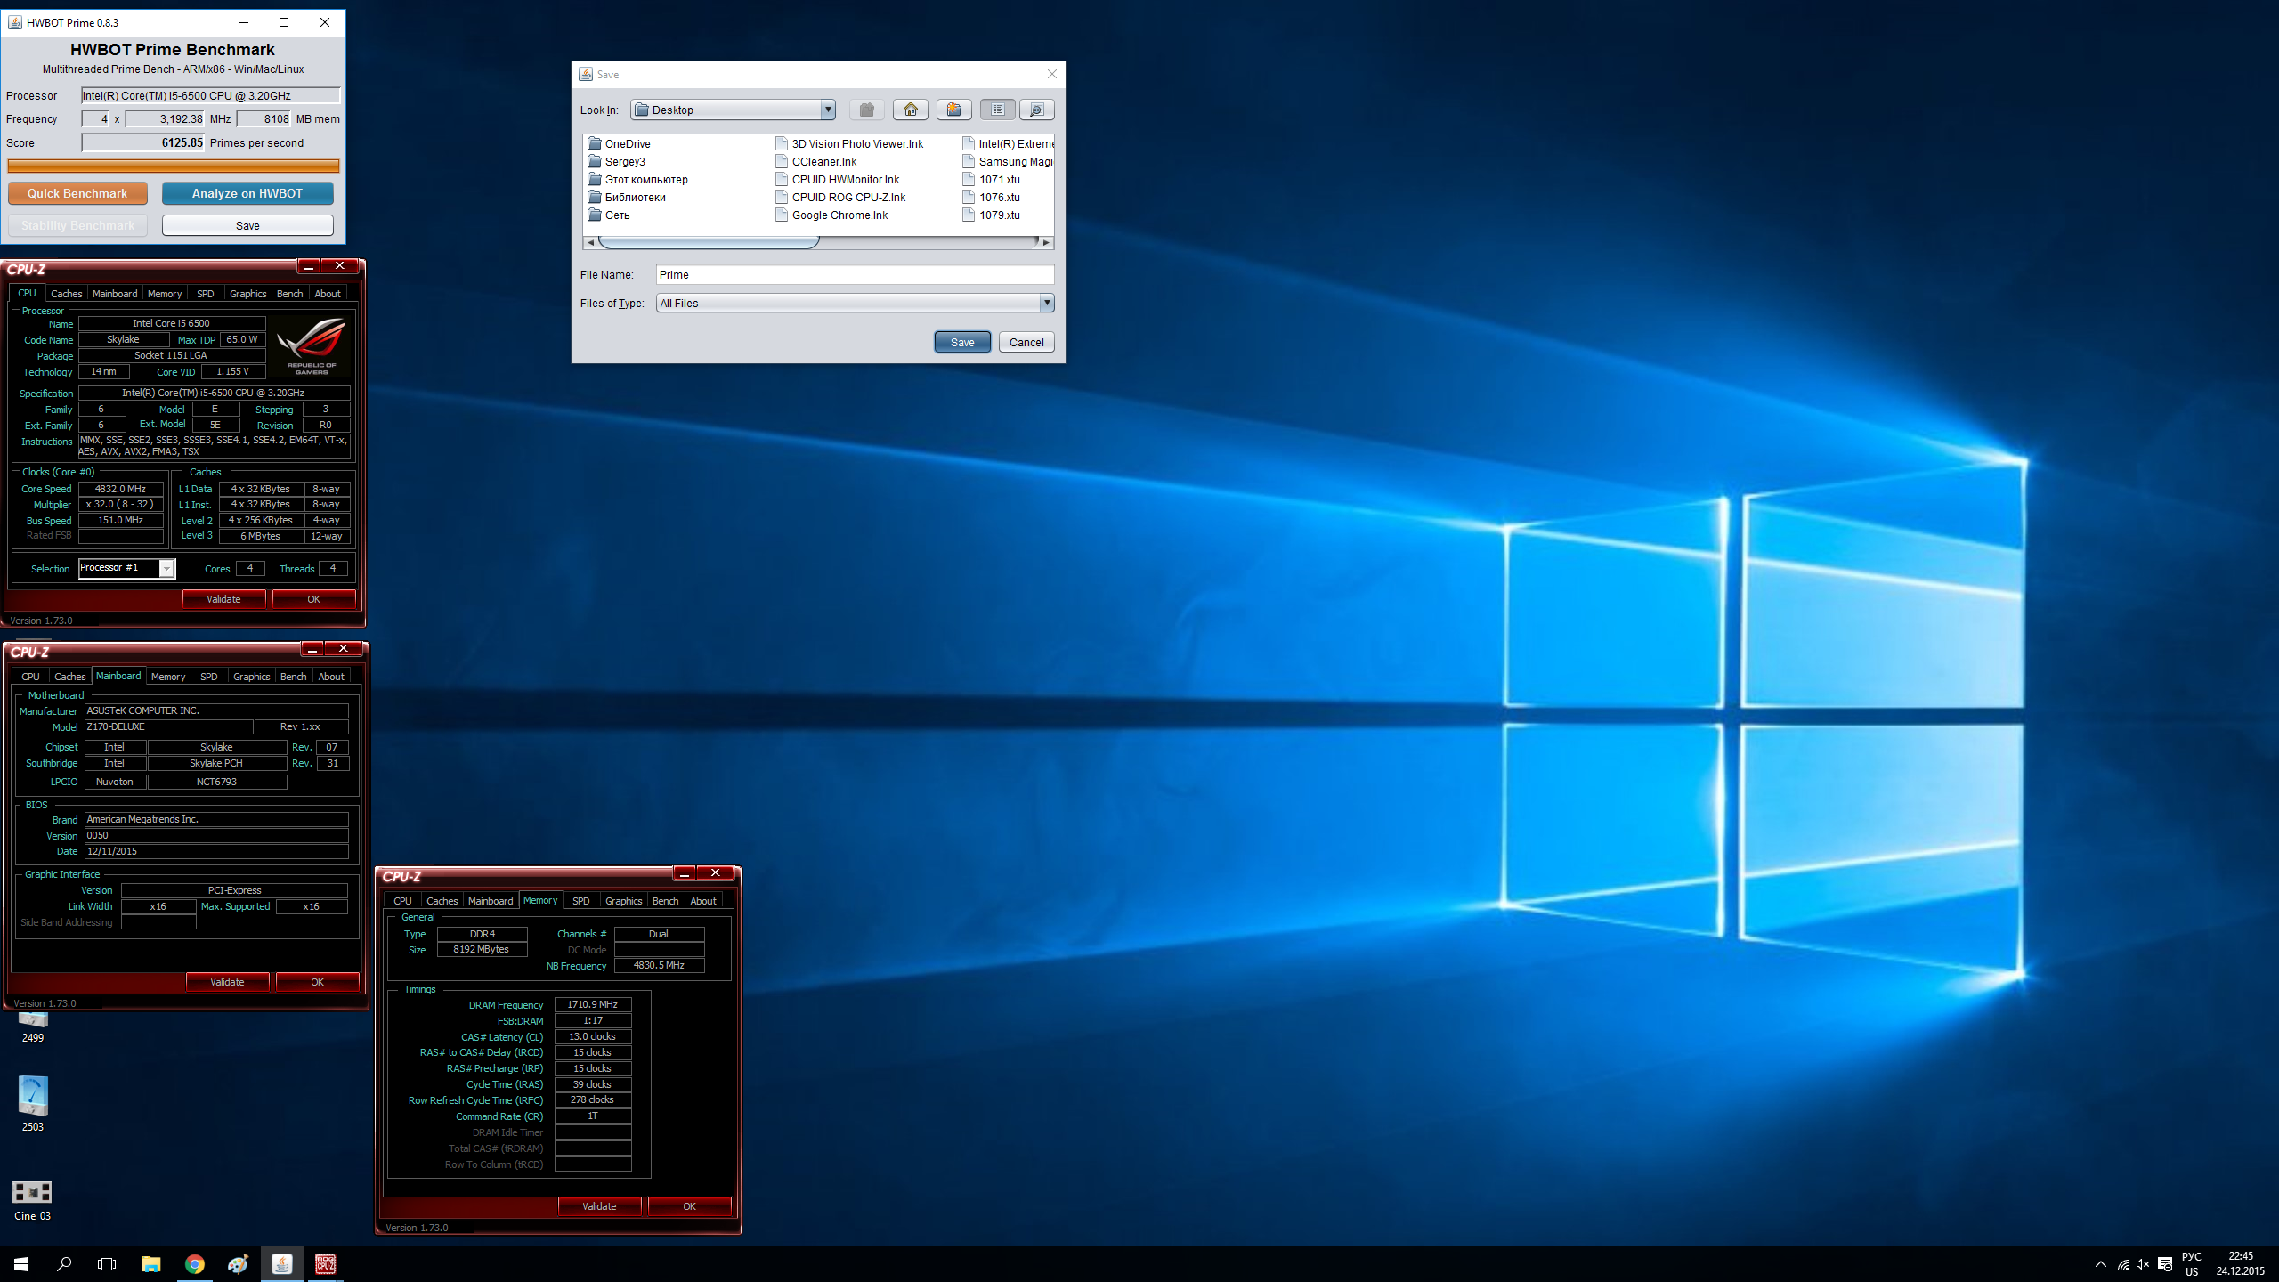Switch Save dialog to List view
The width and height of the screenshot is (2279, 1282).
click(x=998, y=110)
